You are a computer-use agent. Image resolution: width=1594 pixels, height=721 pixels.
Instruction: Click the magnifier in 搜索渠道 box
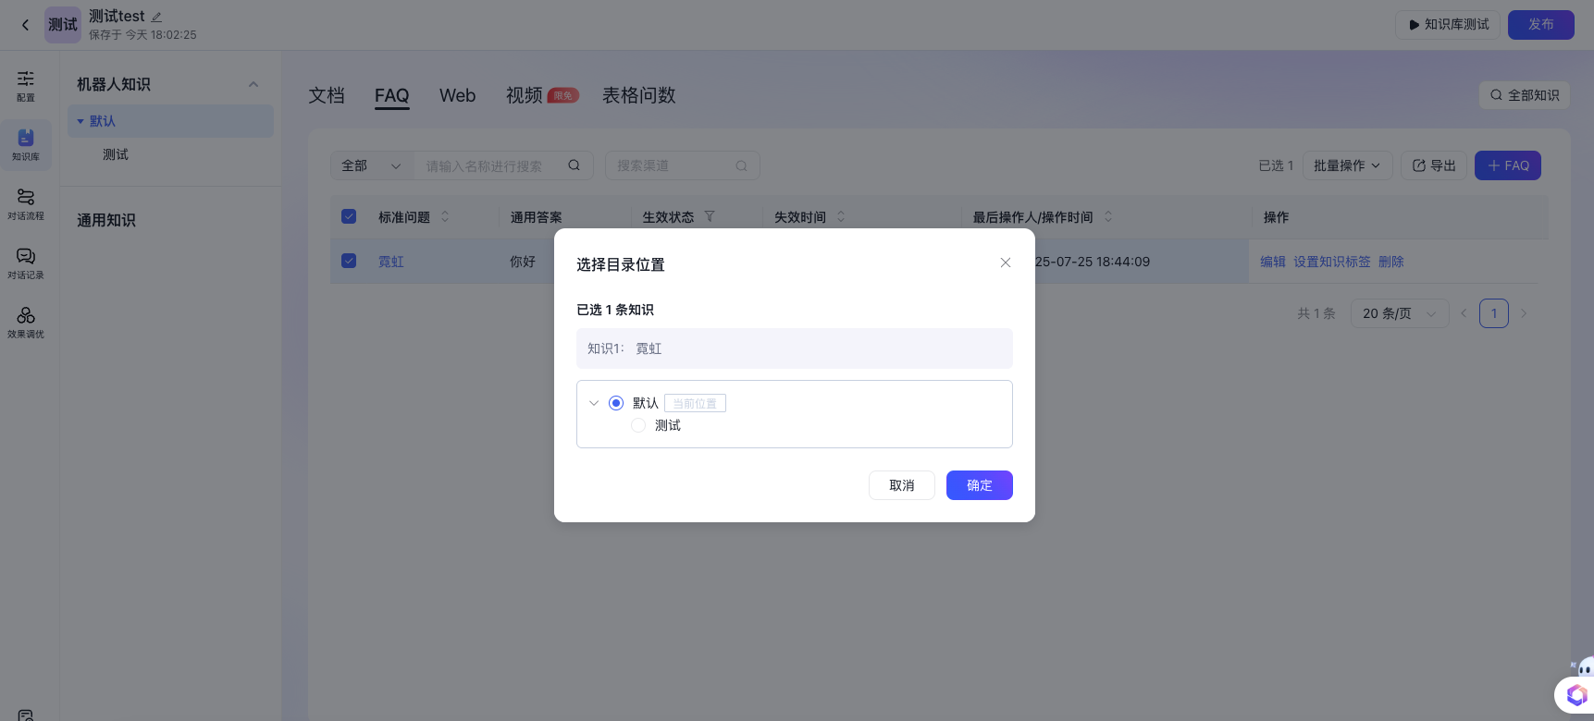pos(741,165)
